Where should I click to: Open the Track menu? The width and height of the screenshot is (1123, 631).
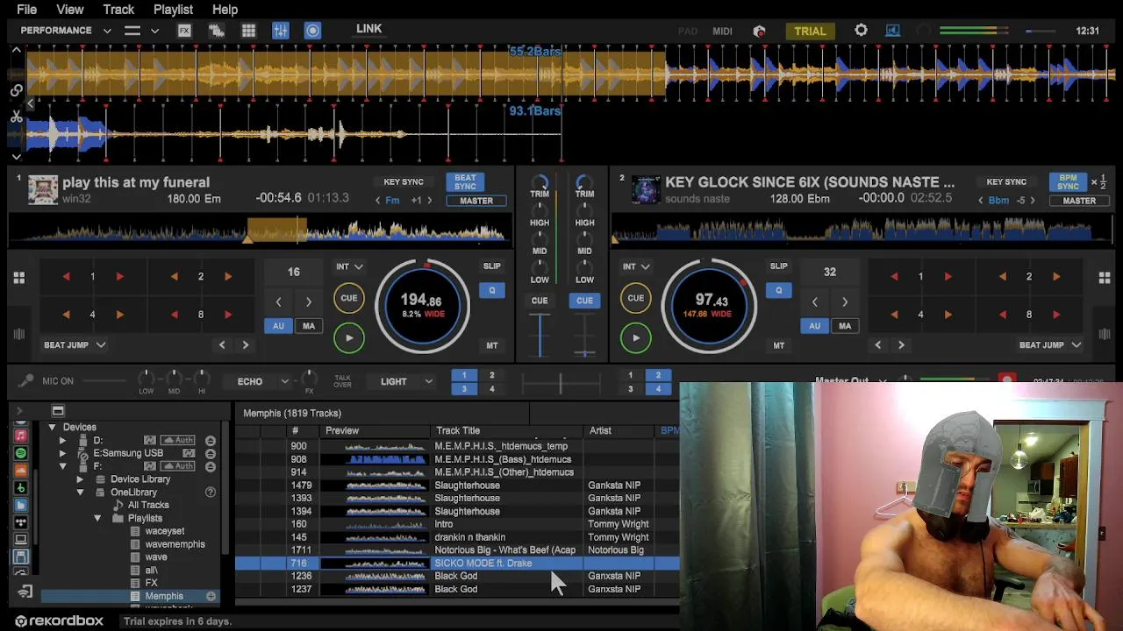tap(118, 10)
